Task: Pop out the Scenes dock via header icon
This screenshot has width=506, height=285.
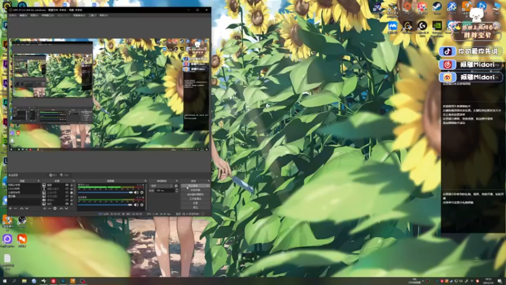Action: coord(39,181)
